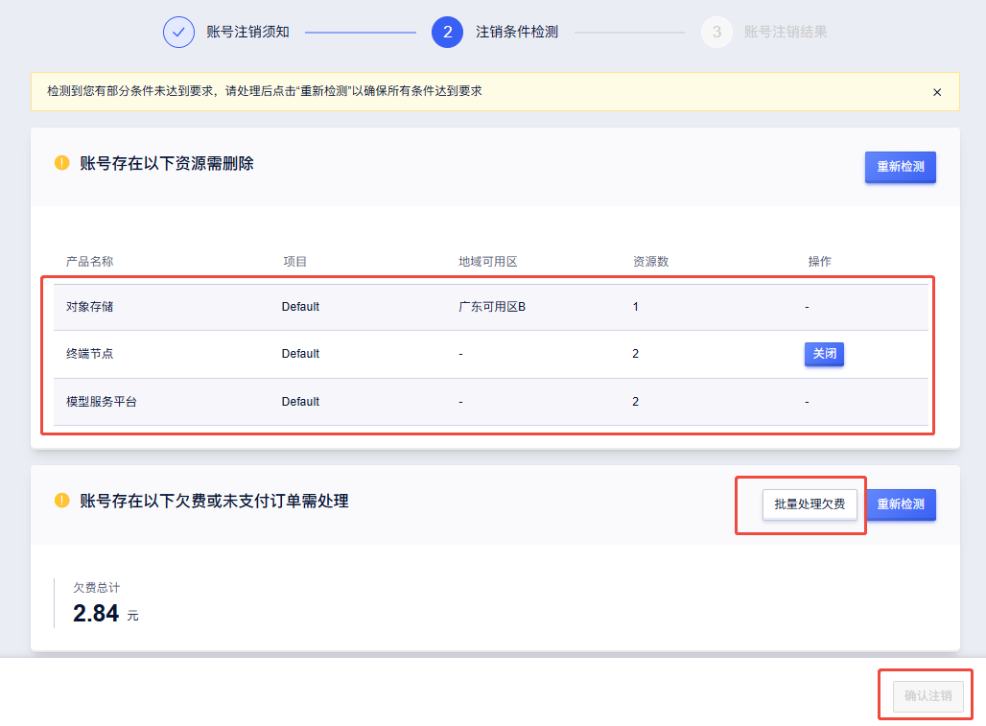Viewport: 986px width, 726px height.
Task: Click the 确认注销 button
Action: 927,695
